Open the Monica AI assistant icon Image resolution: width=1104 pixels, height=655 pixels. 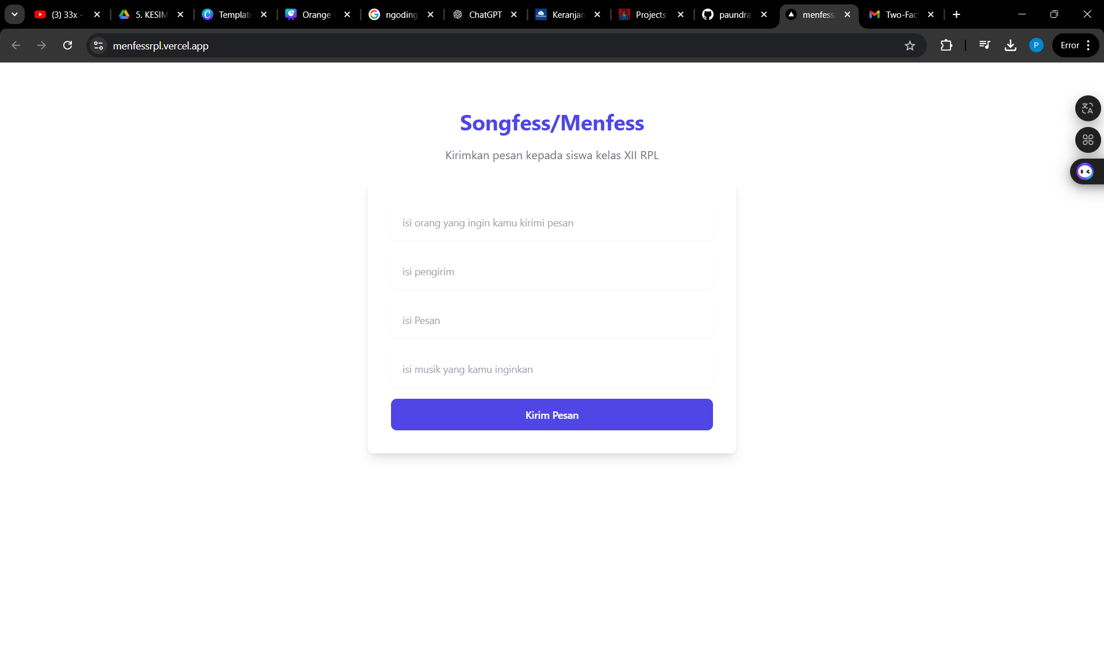pos(1084,171)
